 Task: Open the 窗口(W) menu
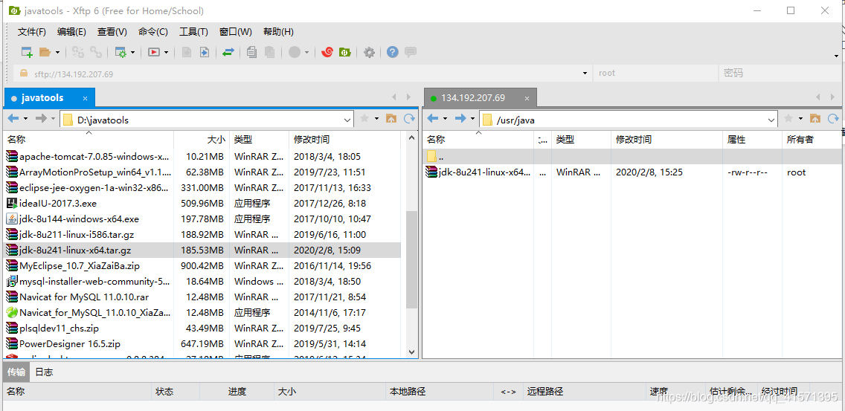tap(236, 32)
